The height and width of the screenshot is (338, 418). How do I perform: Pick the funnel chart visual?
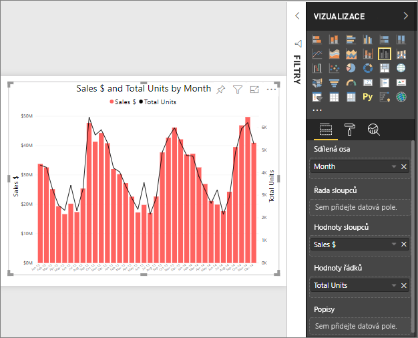(x=335, y=83)
